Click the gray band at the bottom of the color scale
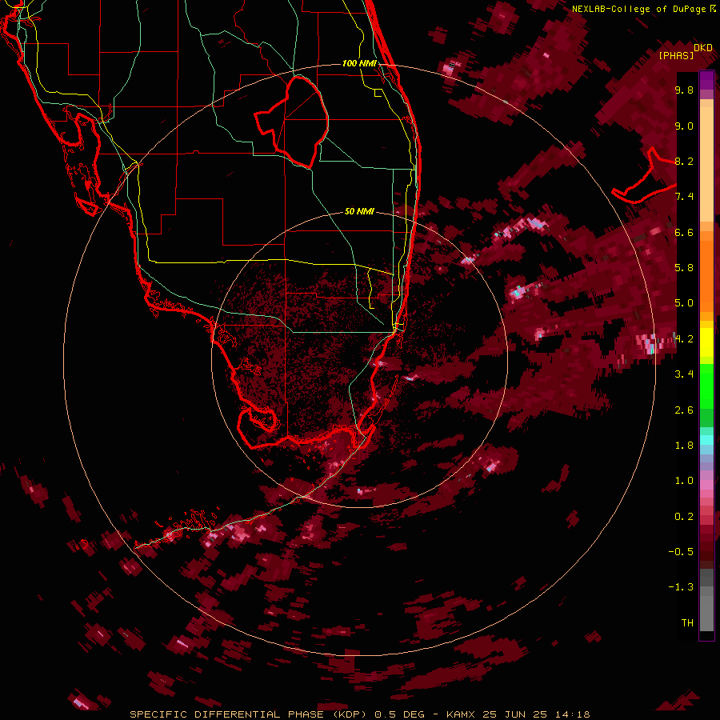 [x=706, y=602]
